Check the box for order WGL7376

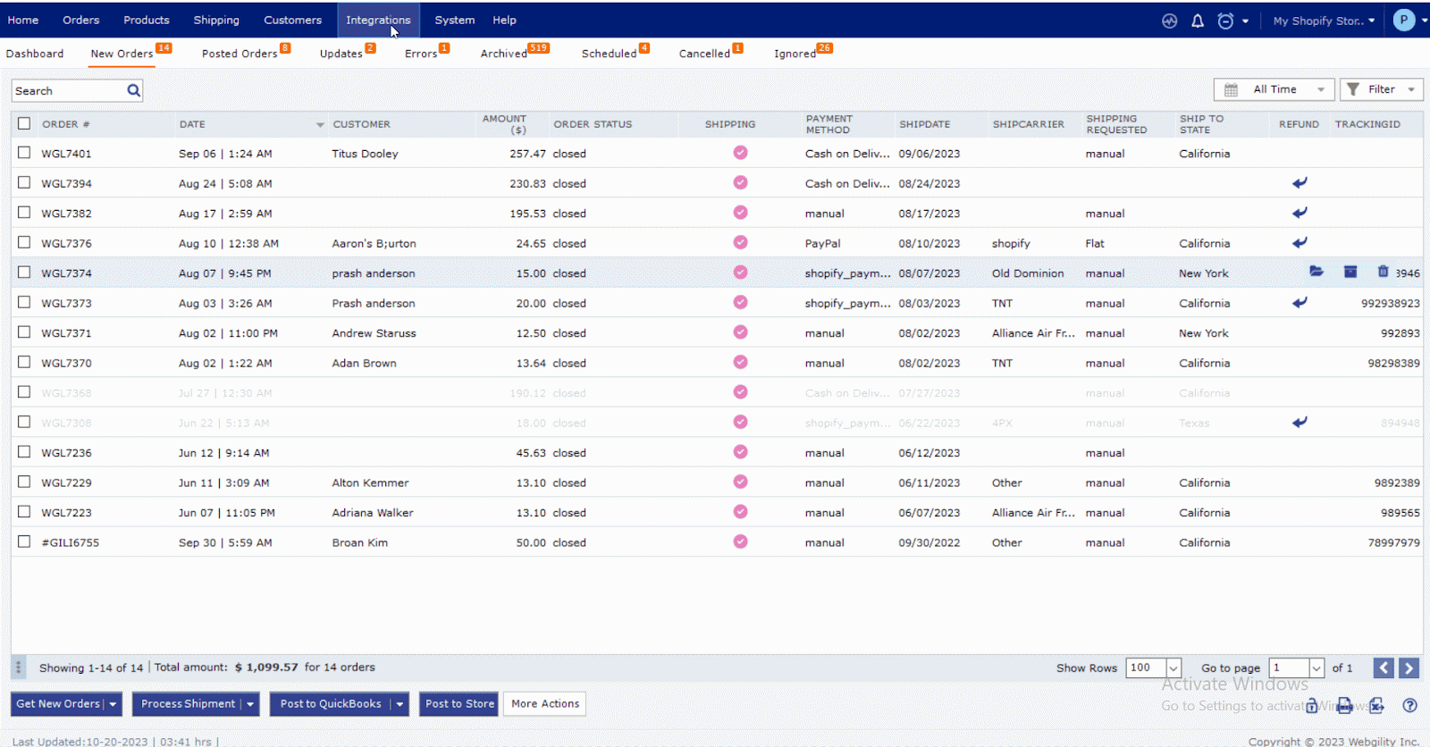click(24, 242)
